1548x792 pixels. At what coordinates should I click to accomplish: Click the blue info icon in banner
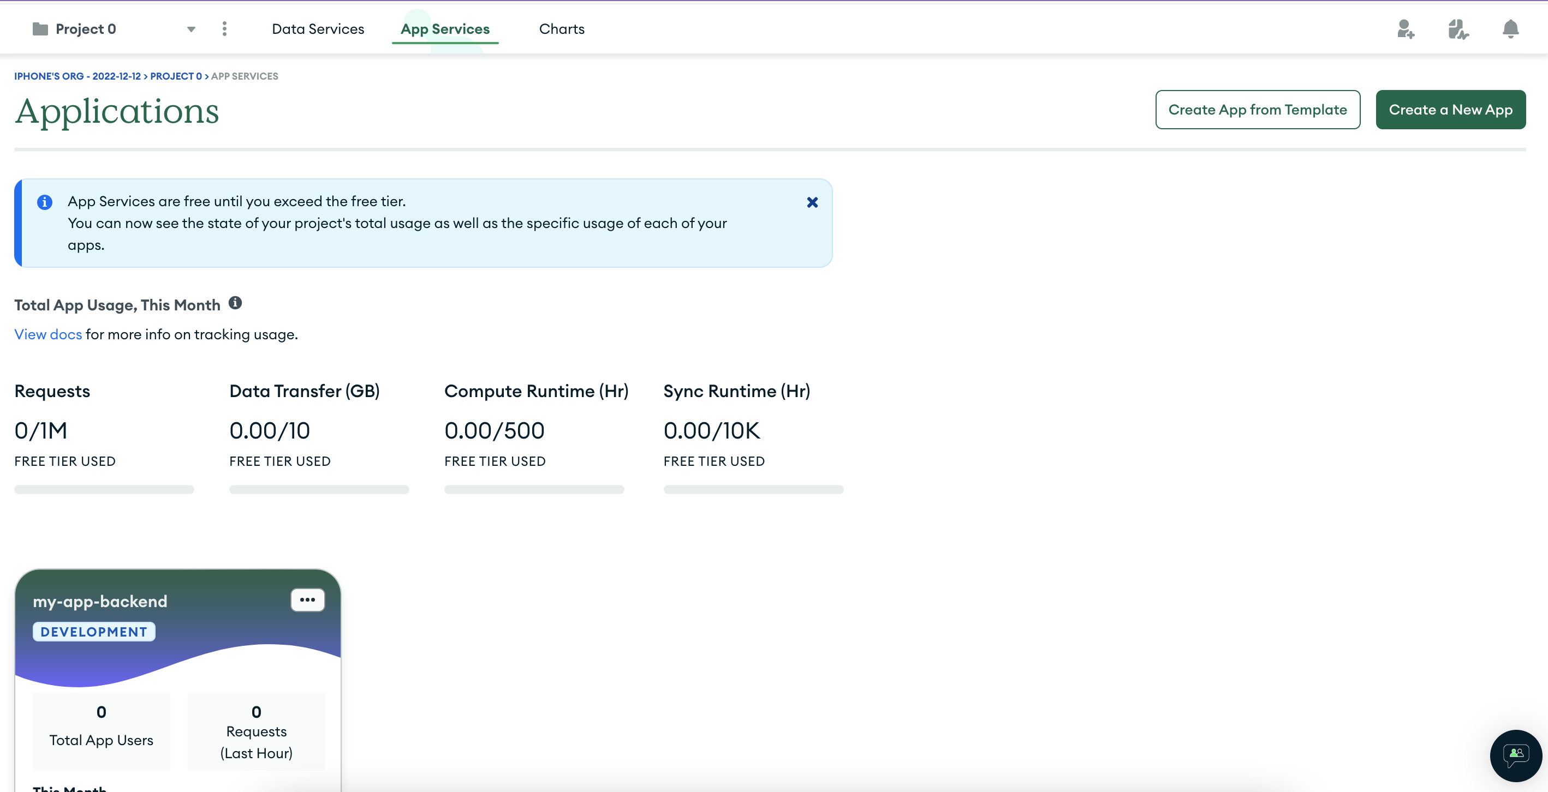(x=44, y=202)
